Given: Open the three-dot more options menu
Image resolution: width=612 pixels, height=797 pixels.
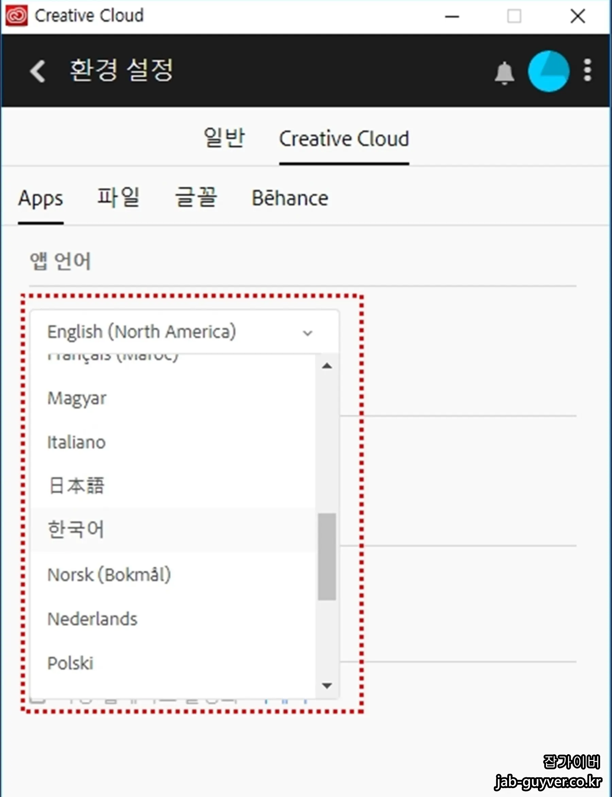Looking at the screenshot, I should (x=587, y=70).
